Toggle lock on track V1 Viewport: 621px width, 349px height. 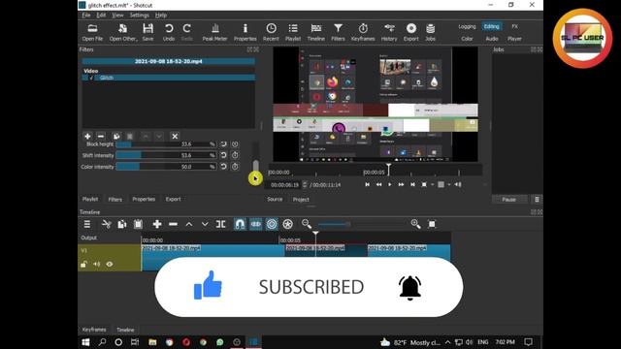[x=84, y=264]
